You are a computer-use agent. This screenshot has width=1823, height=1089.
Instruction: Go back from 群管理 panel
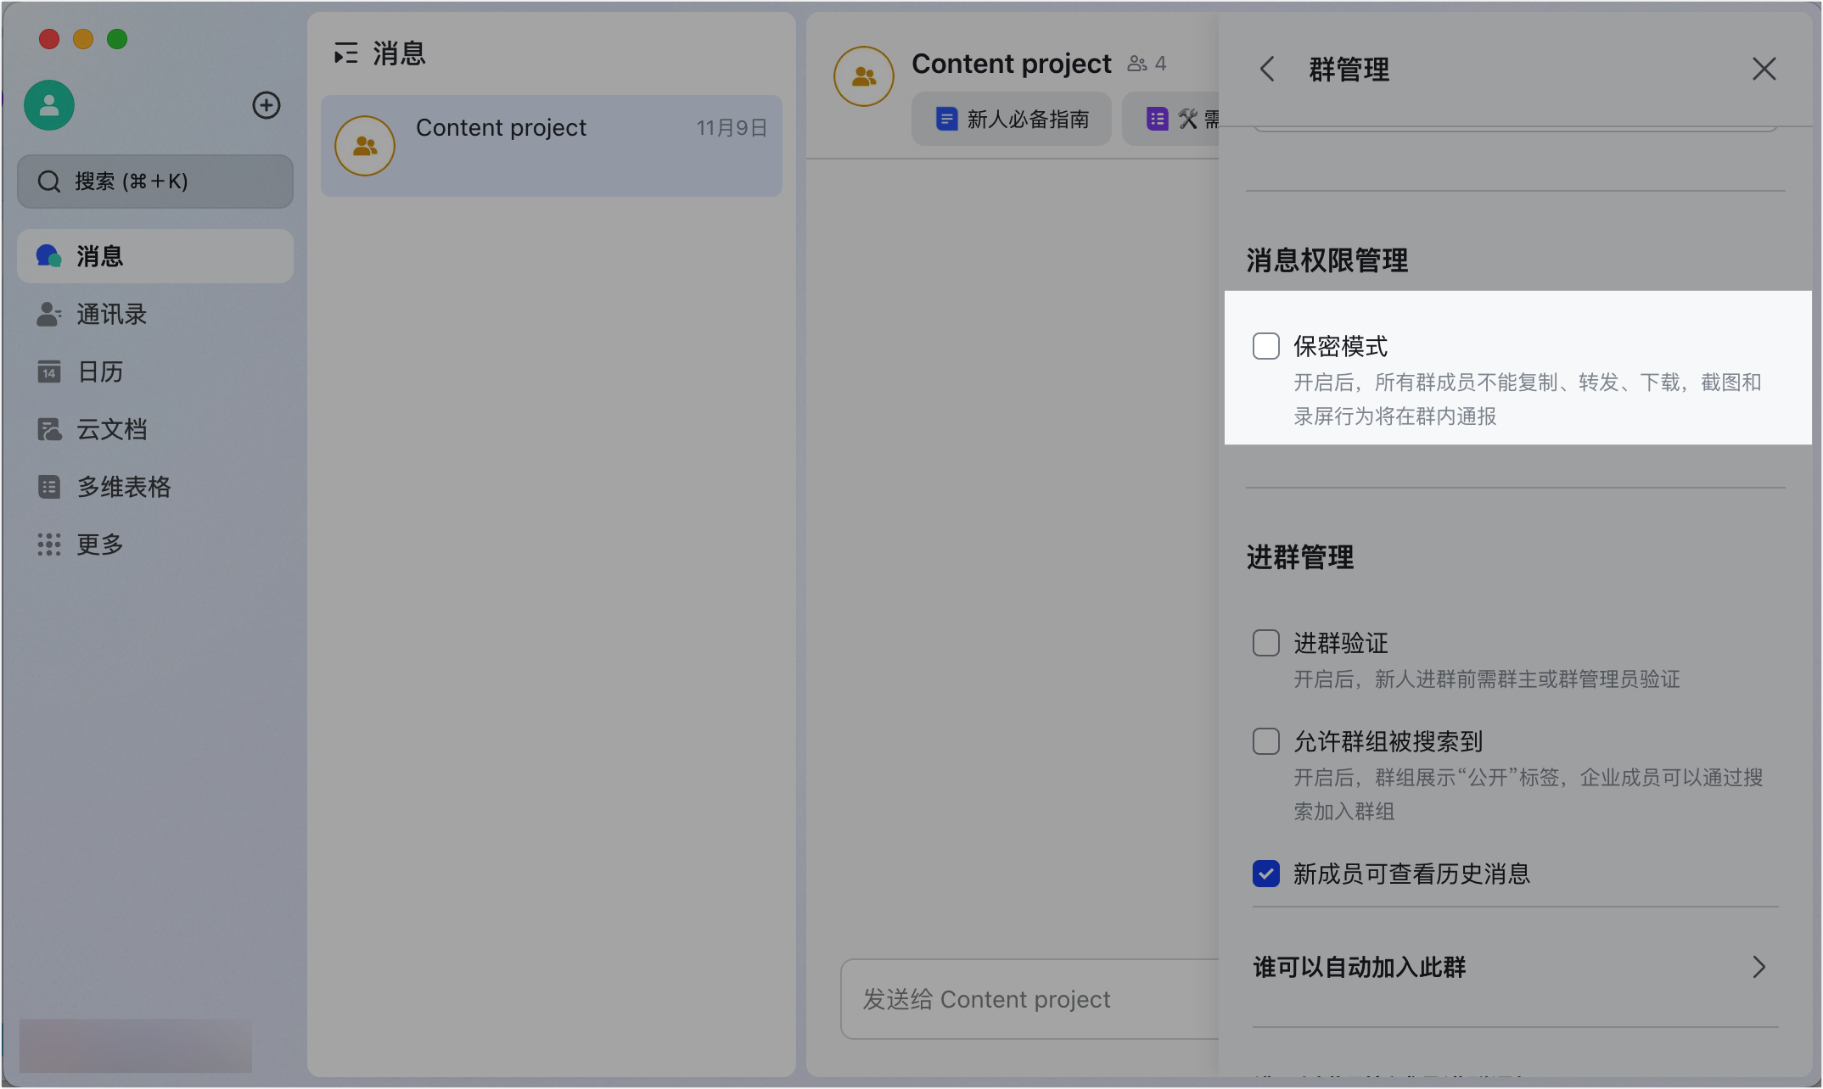pyautogui.click(x=1267, y=70)
